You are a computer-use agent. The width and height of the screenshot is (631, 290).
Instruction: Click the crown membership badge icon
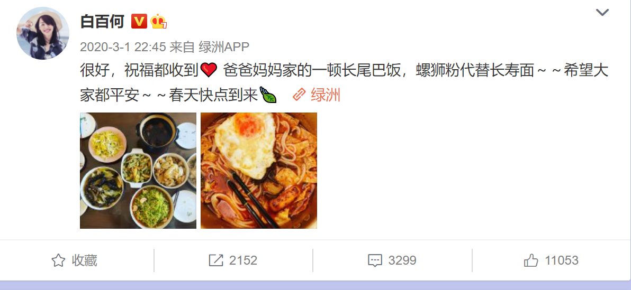[159, 21]
